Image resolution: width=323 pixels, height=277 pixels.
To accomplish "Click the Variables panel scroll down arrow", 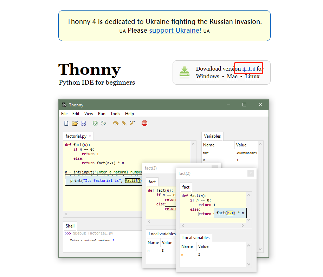I will tap(260, 249).
